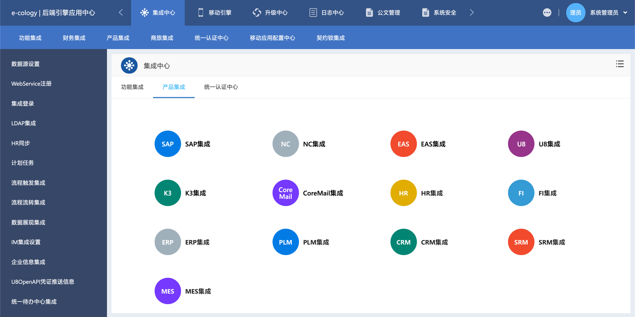Viewport: 635px width, 317px height.
Task: Click the 系统安全 document icon
Action: (426, 12)
